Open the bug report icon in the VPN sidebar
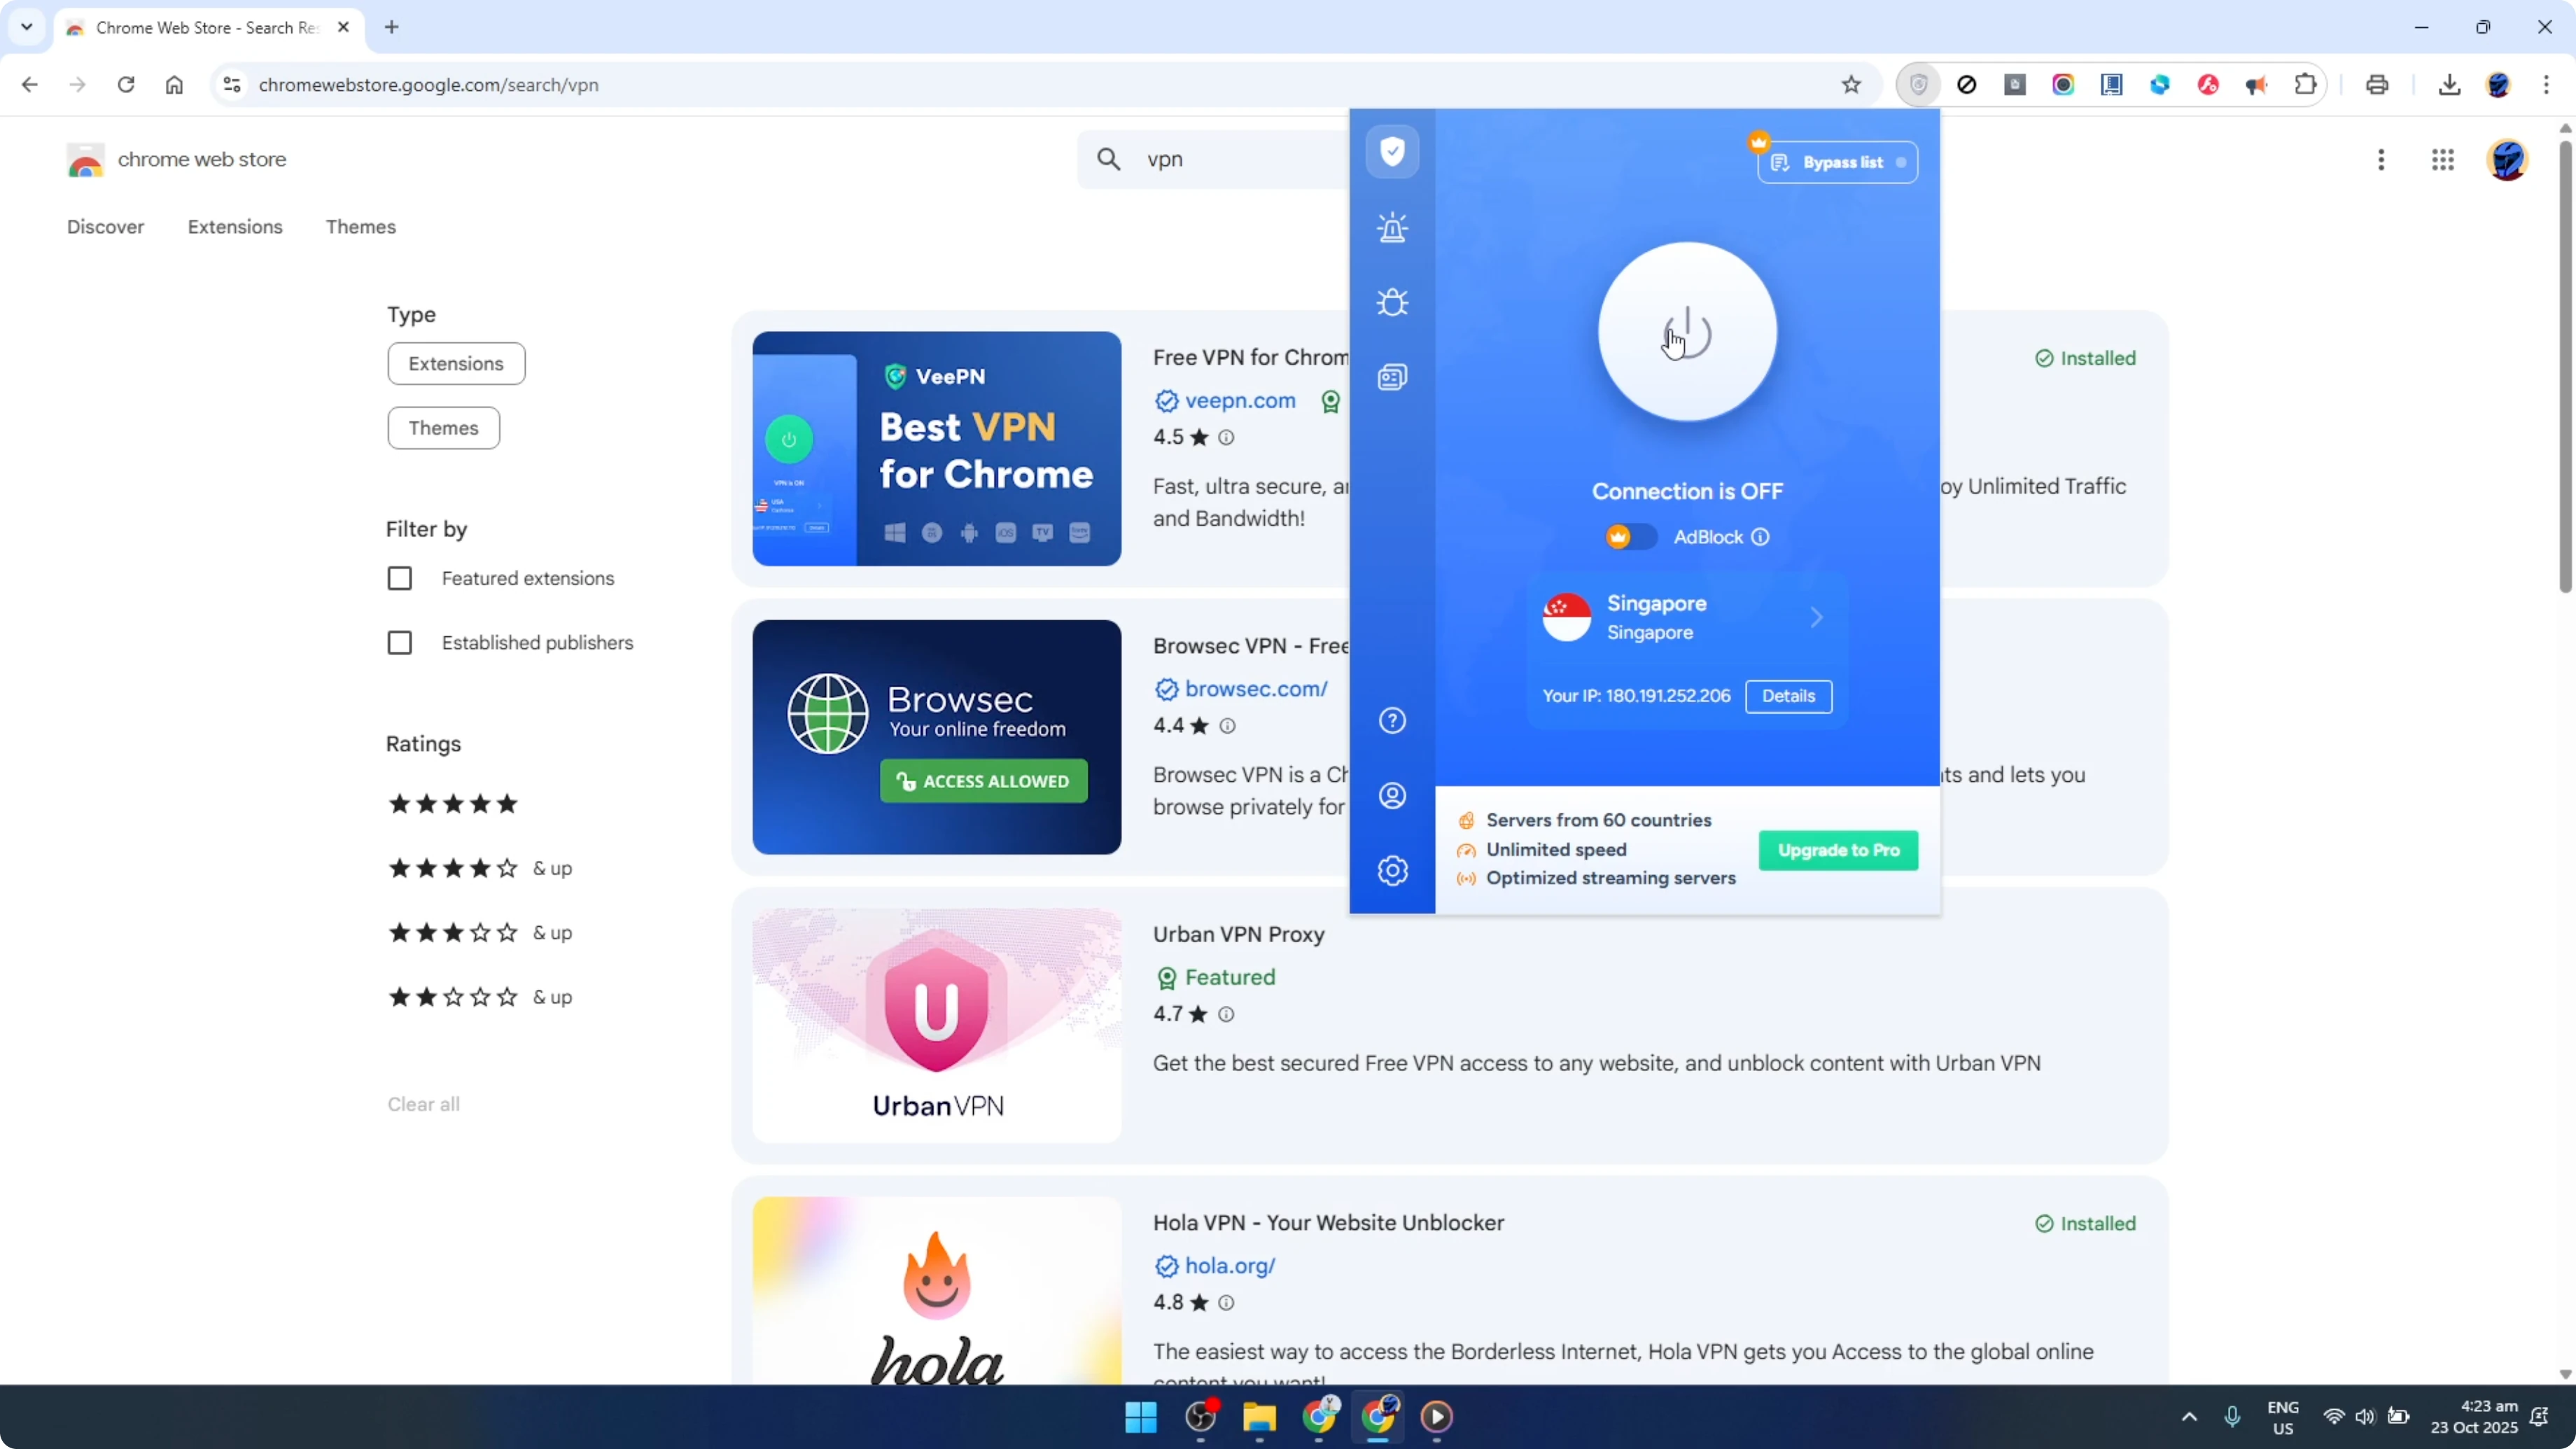Image resolution: width=2576 pixels, height=1449 pixels. pos(1392,302)
